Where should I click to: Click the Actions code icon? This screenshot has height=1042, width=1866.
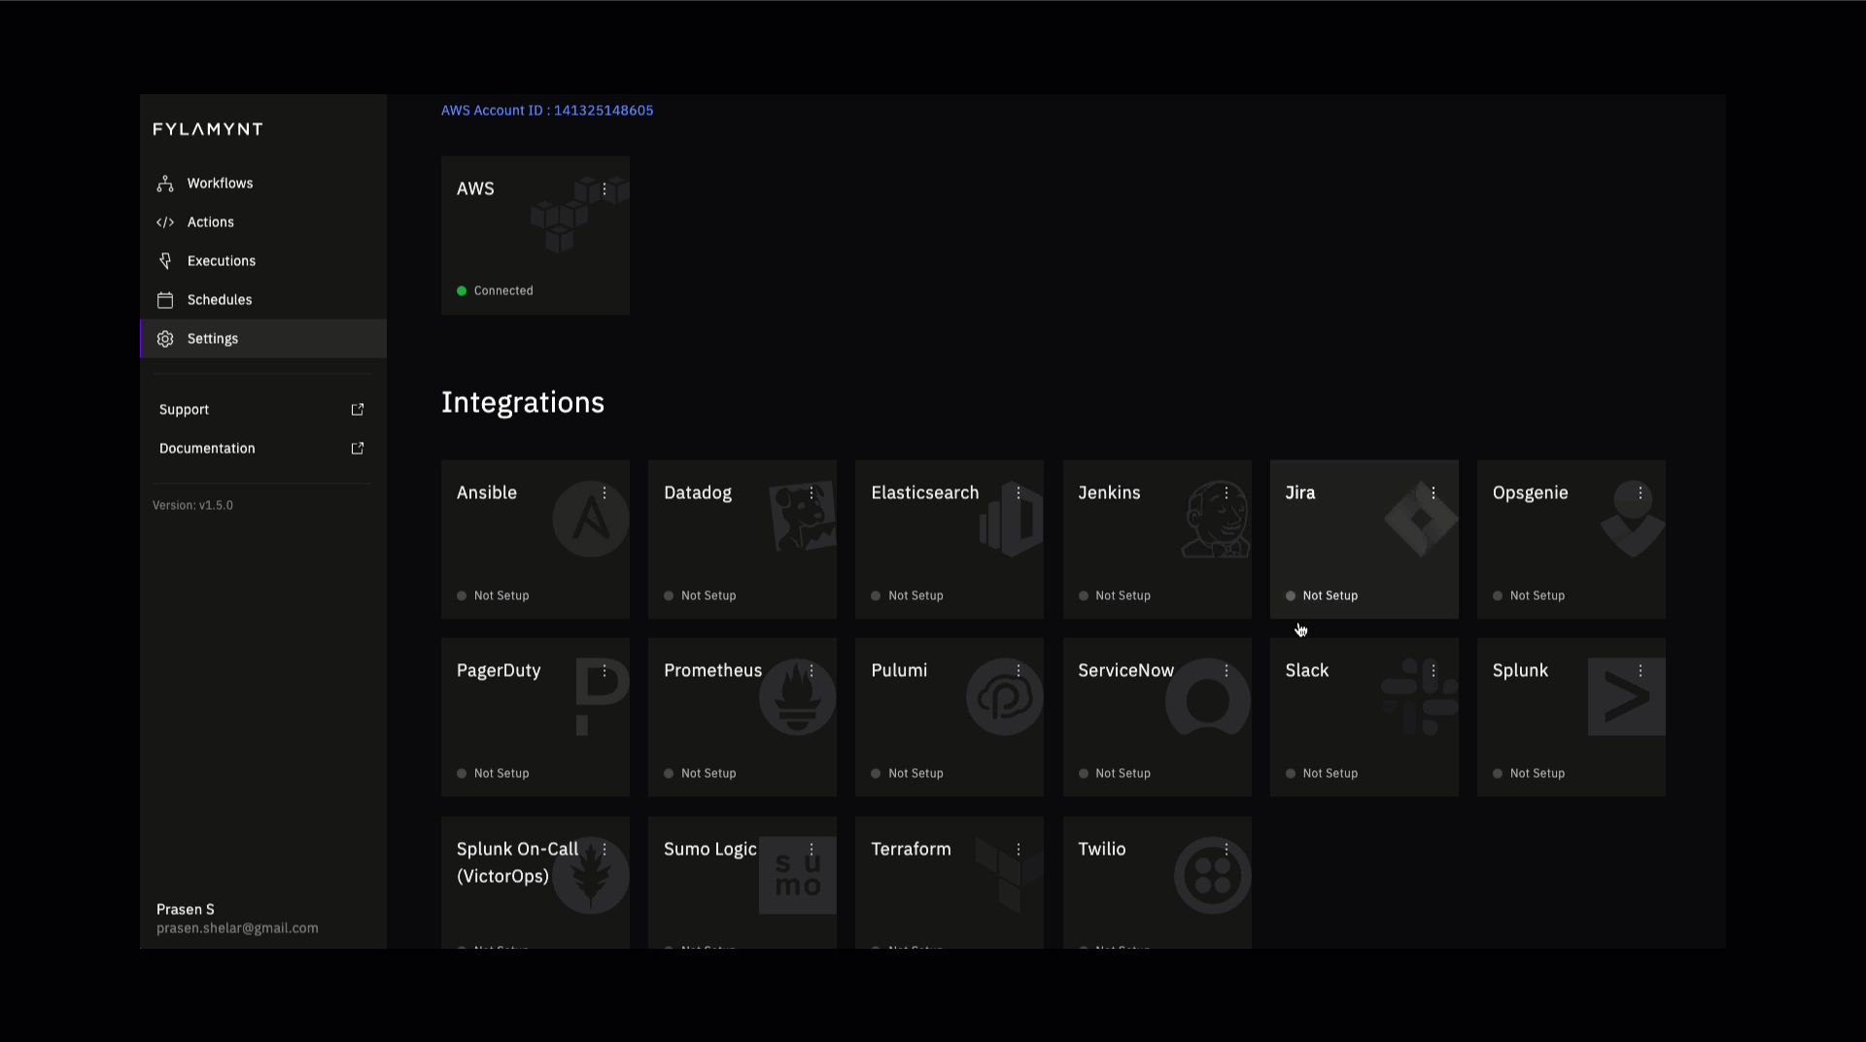pos(165,222)
